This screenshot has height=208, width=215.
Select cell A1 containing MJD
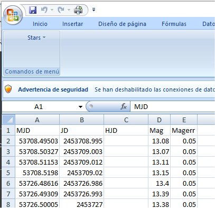click(37, 131)
